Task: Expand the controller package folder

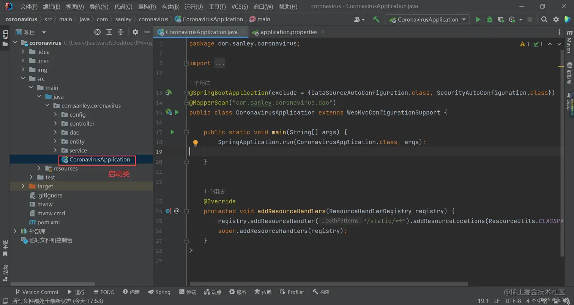Action: pos(55,123)
